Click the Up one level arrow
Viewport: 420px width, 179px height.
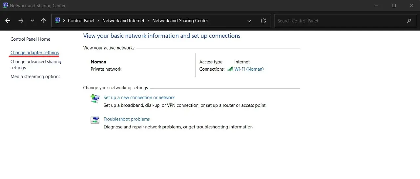pos(43,21)
